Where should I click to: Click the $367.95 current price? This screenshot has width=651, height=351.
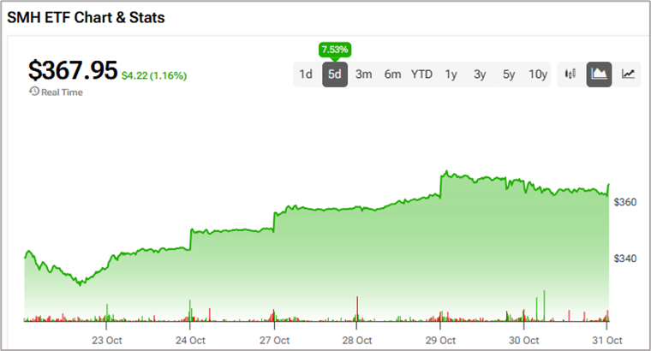[72, 70]
